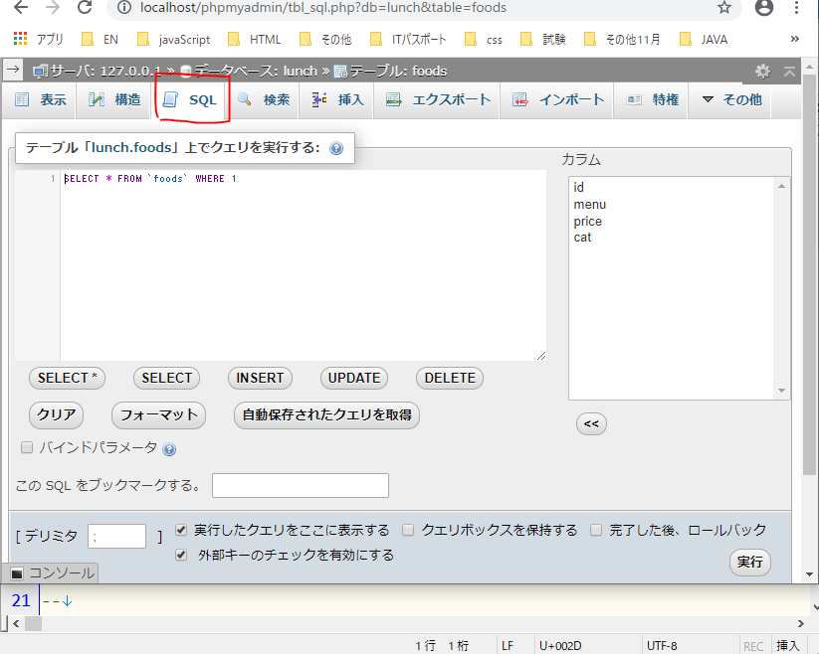This screenshot has width=819, height=654.
Task: Open the Chrome three-dot menu
Action: pyautogui.click(x=796, y=7)
